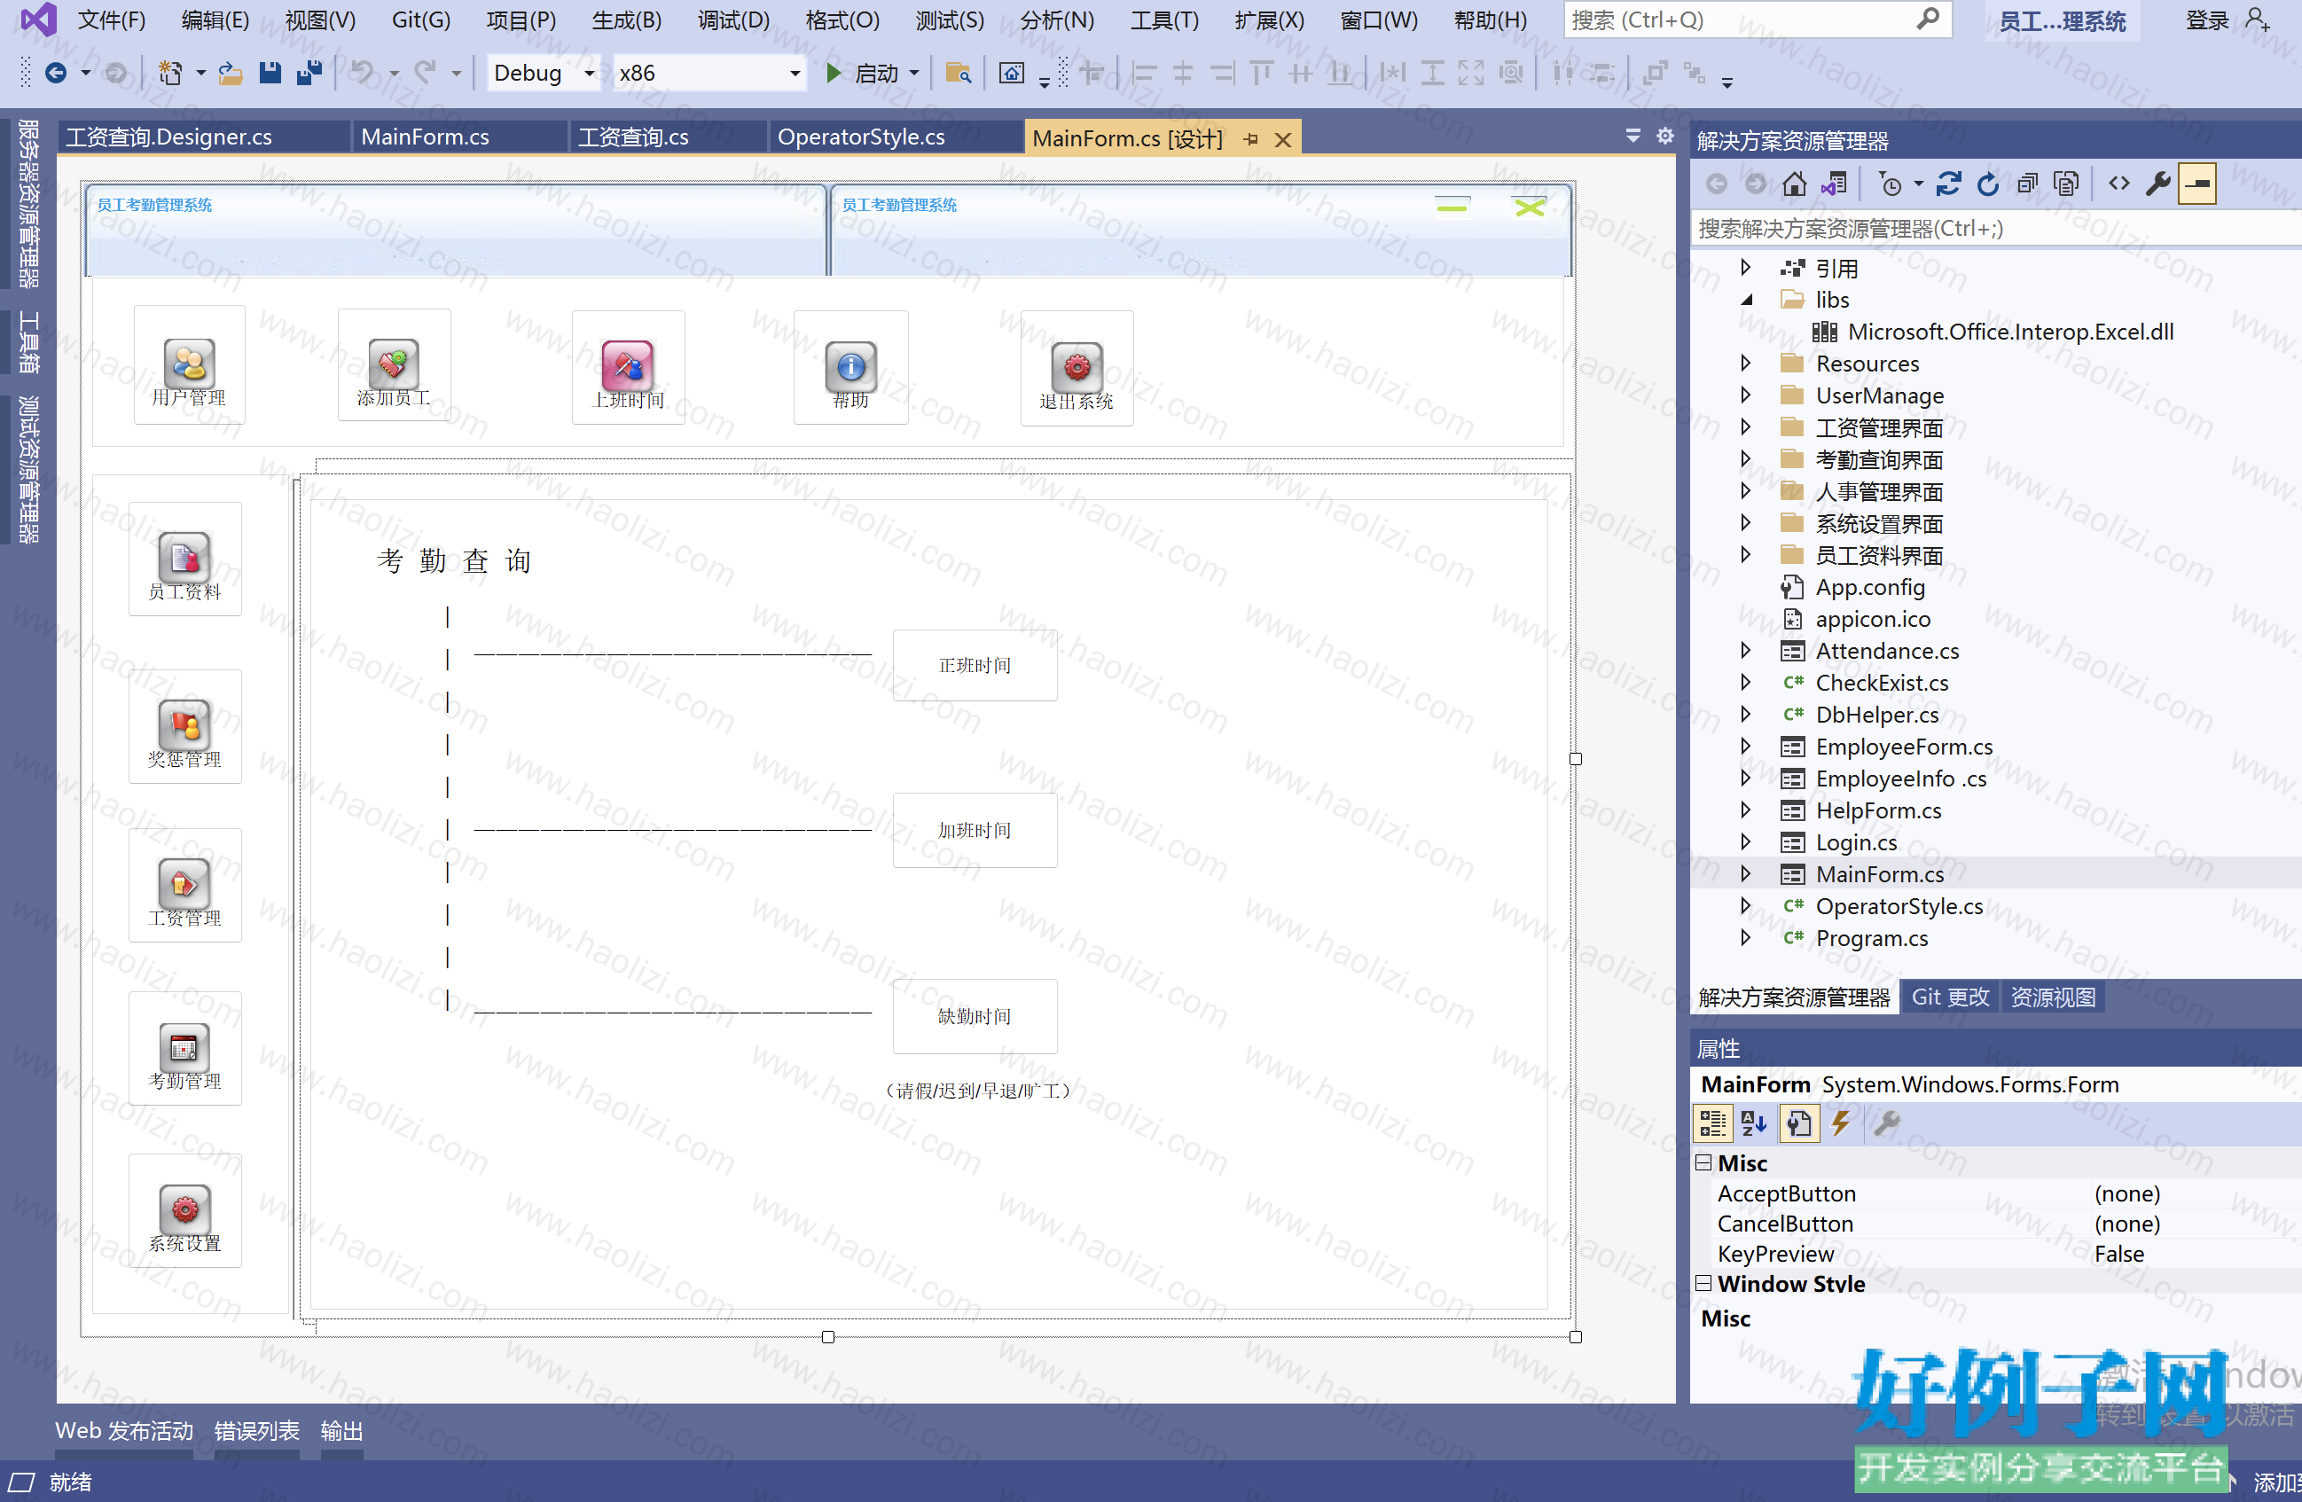Select the Microsoft.Office.Interop.Excel.dll item

(1993, 332)
